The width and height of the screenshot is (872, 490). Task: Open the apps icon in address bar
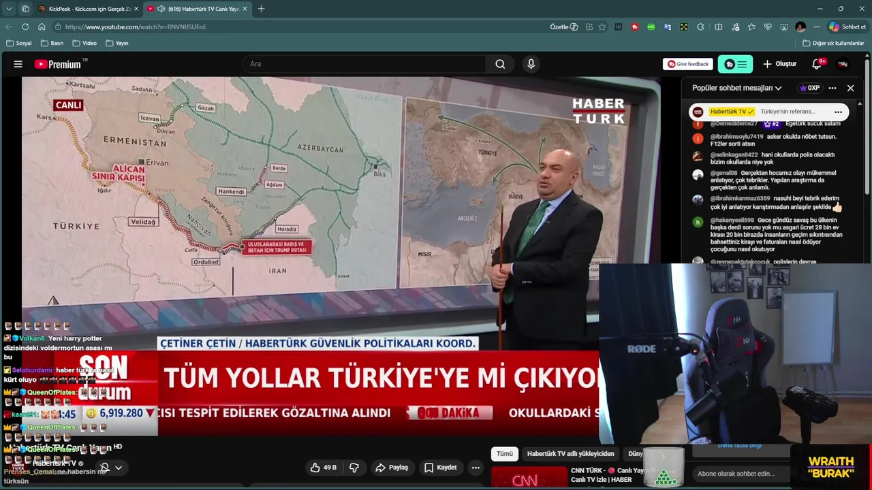(589, 27)
